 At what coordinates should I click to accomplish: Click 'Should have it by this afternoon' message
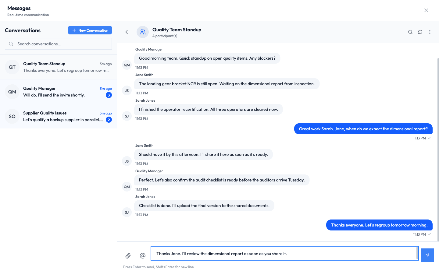[203, 154]
